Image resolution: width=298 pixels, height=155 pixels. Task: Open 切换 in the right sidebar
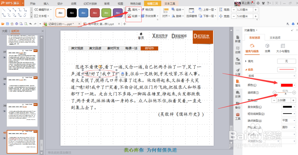(238, 61)
